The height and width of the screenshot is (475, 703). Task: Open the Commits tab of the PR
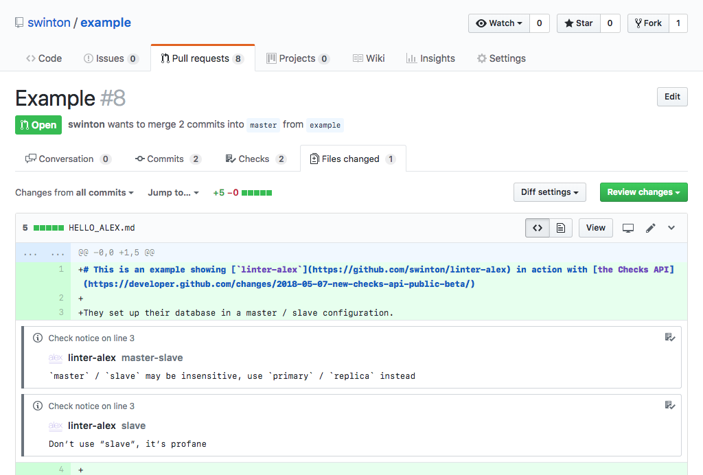[168, 159]
